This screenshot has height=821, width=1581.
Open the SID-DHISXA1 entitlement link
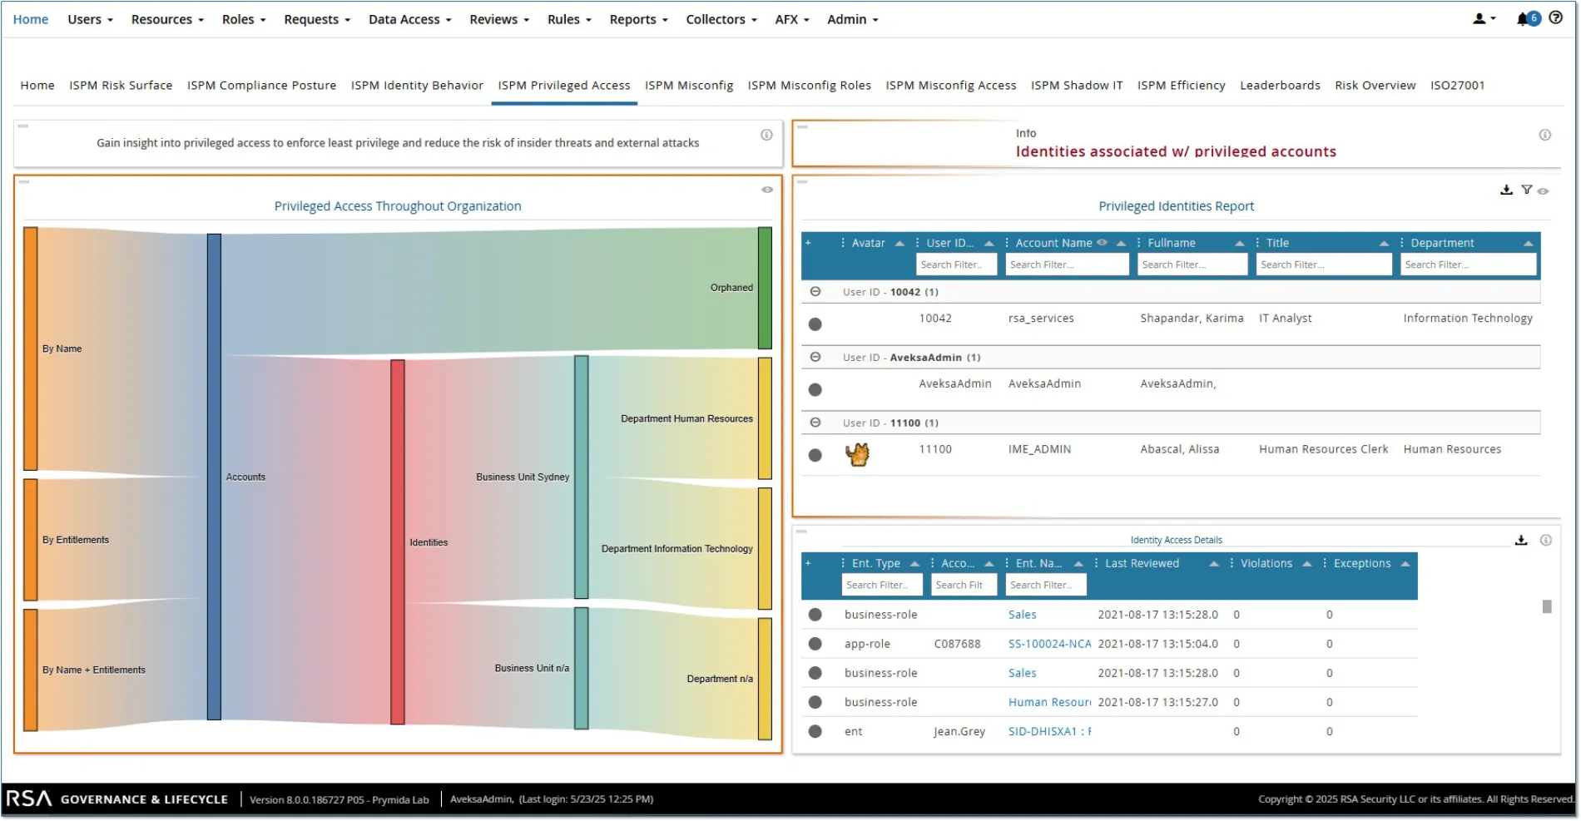point(1049,731)
